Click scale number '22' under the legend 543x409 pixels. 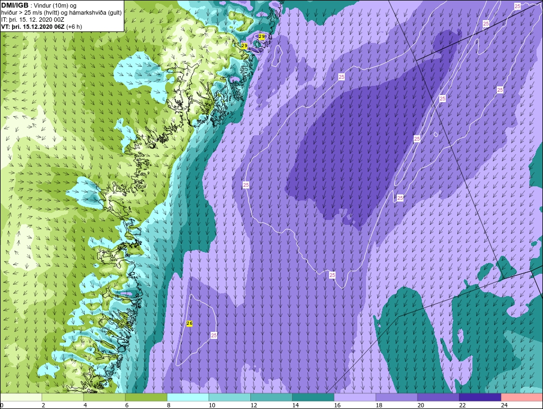pos(463,405)
